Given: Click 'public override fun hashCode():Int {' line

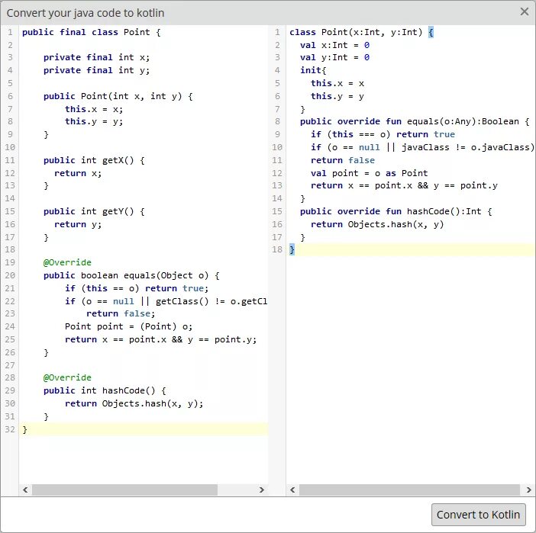Looking at the screenshot, I should click(396, 211).
